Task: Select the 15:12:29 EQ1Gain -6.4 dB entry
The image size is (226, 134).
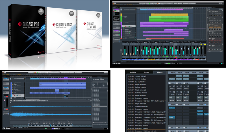Action: pos(146,115)
